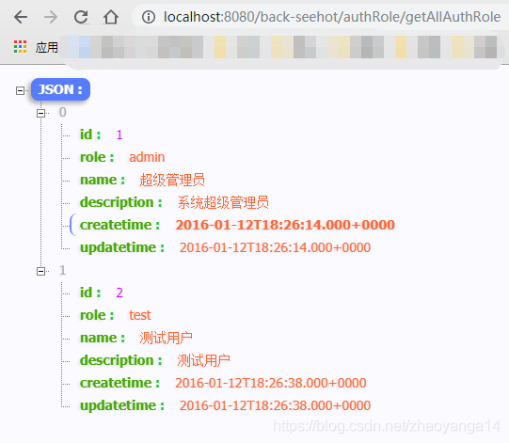Select description 系统超级管理员 row
The width and height of the screenshot is (509, 443).
point(174,202)
